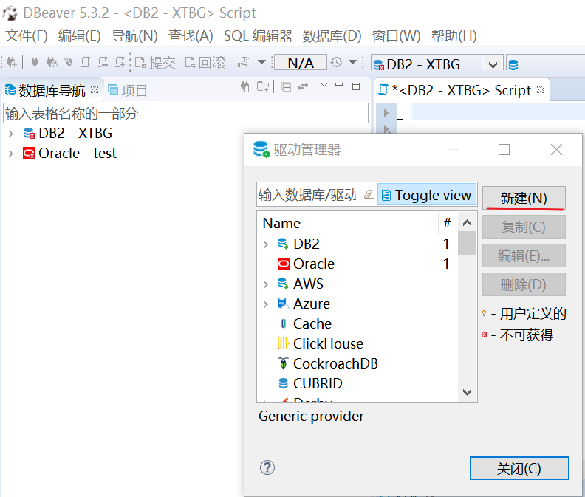
Task: Click the driver search input field
Action: click(x=308, y=195)
